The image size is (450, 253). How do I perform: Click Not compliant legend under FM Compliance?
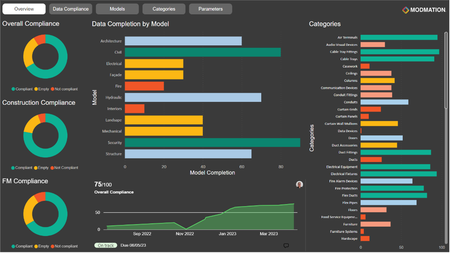point(64,246)
